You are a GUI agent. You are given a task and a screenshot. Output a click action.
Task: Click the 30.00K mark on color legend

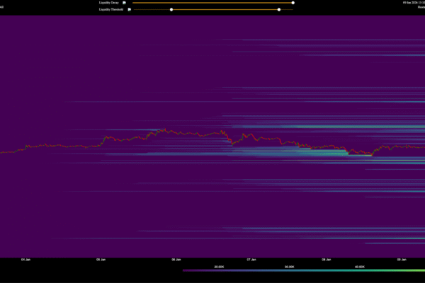289,267
